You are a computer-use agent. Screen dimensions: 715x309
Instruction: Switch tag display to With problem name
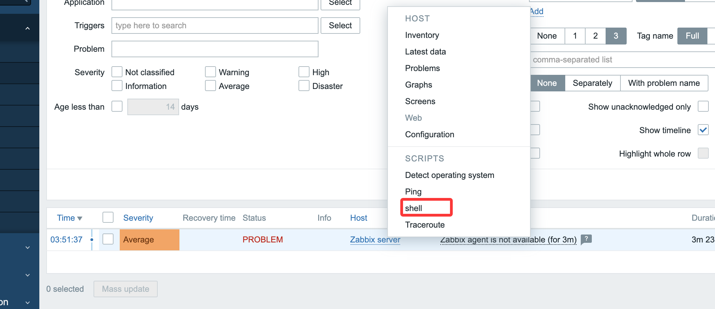coord(664,83)
